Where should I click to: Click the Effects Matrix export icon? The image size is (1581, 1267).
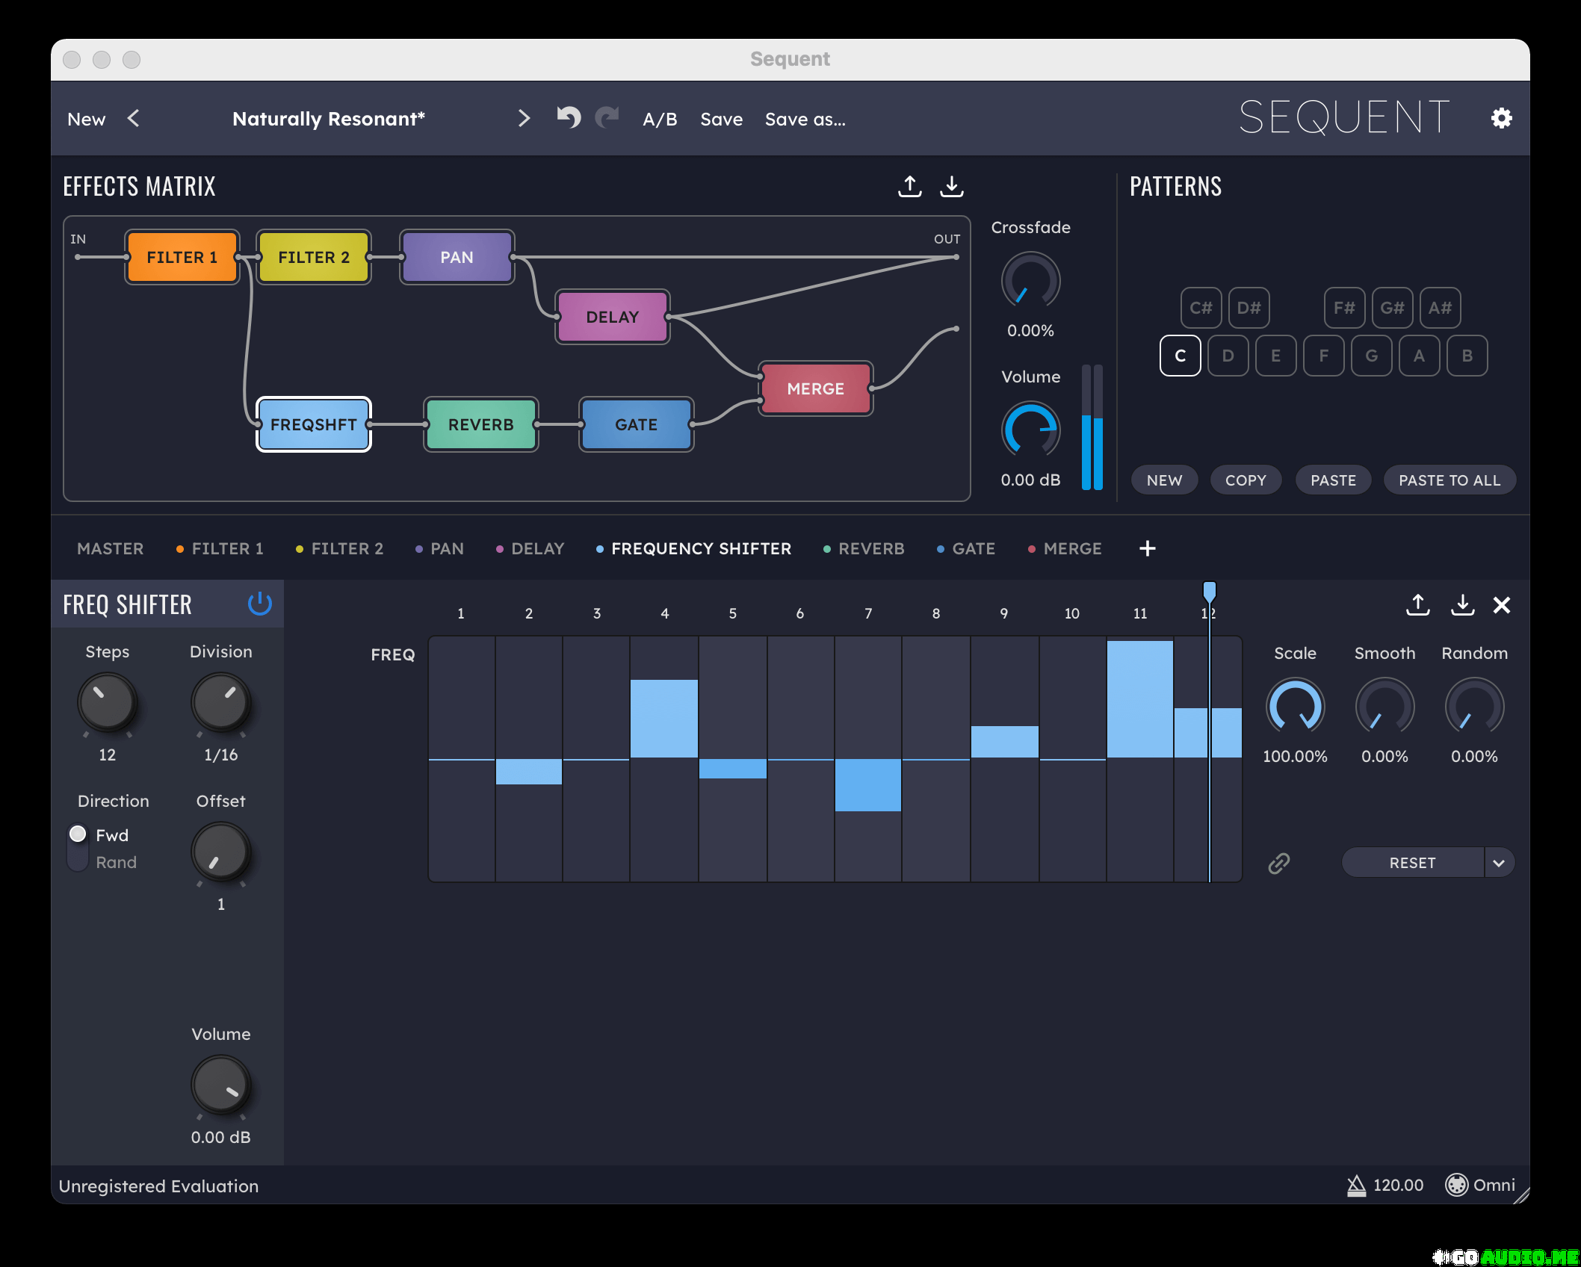(909, 186)
